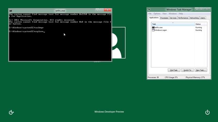The image size is (218, 122).
Task: Click the sethc.exe task row icon
Action: coord(153,27)
